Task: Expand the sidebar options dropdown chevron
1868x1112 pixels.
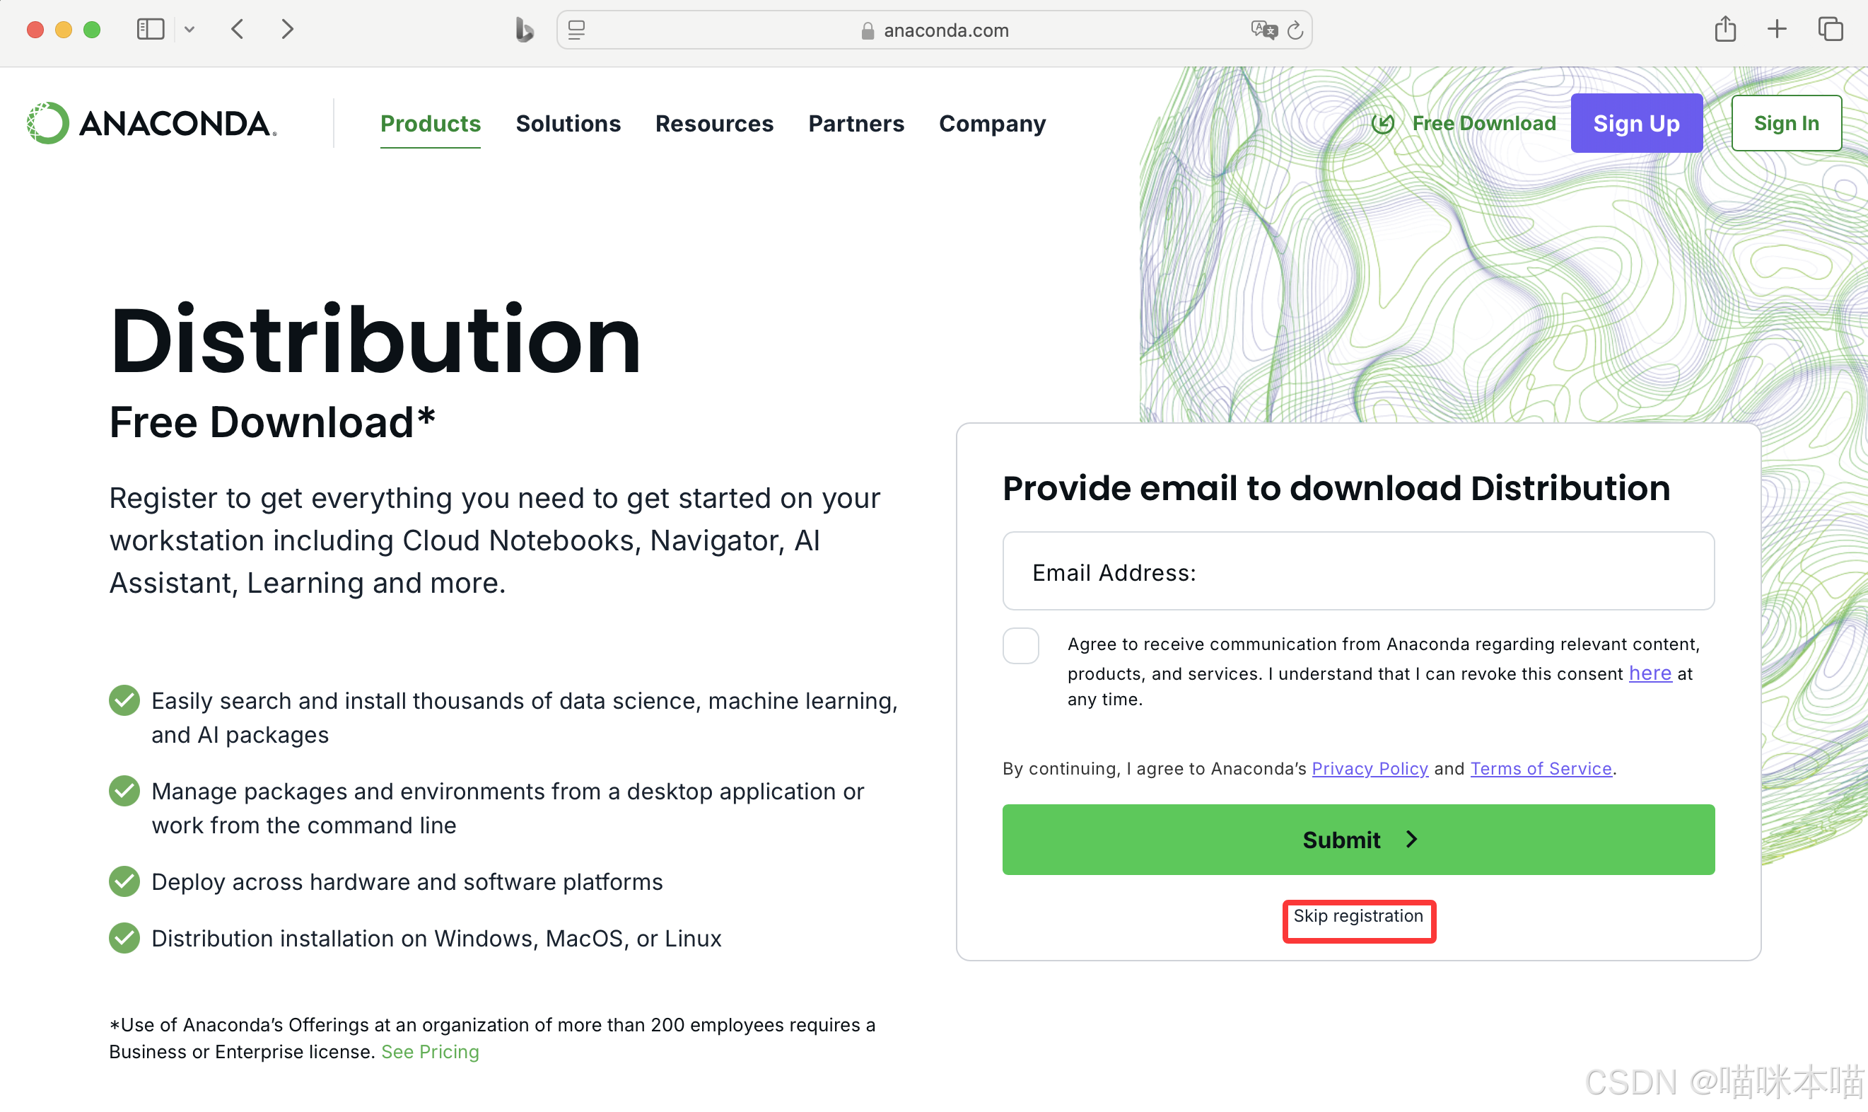Action: tap(189, 29)
